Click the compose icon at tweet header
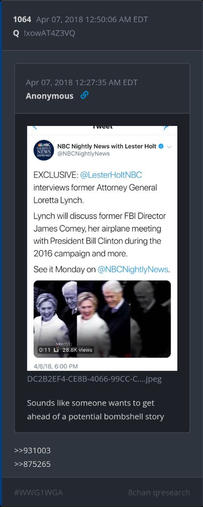Viewport: 203px width, 507px height. pos(166,128)
